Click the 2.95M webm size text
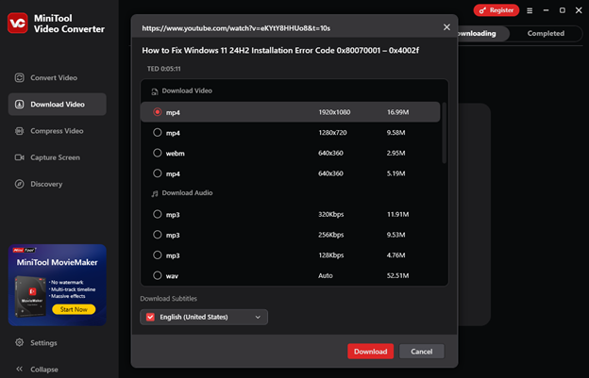 395,153
